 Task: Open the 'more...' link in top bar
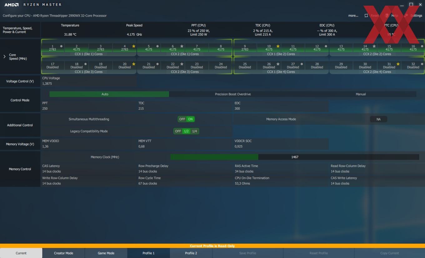pos(353,16)
